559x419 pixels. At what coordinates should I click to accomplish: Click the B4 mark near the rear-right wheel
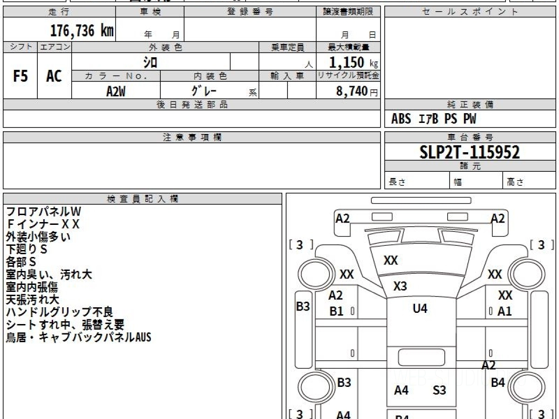point(498,383)
